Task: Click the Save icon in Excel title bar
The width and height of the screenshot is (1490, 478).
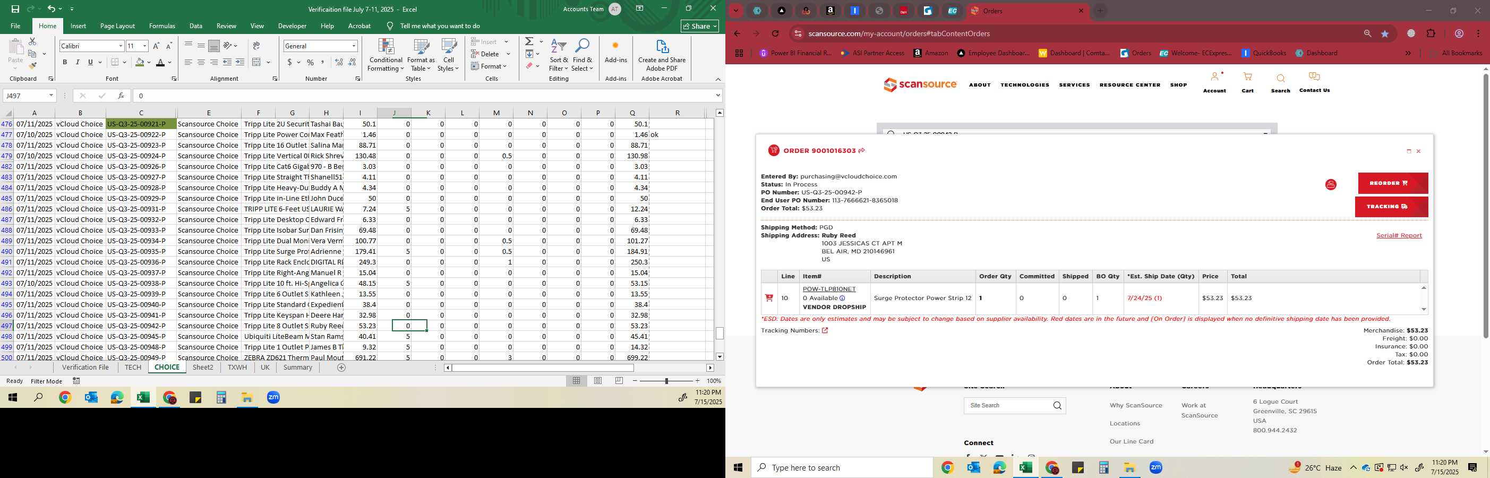Action: [x=15, y=8]
